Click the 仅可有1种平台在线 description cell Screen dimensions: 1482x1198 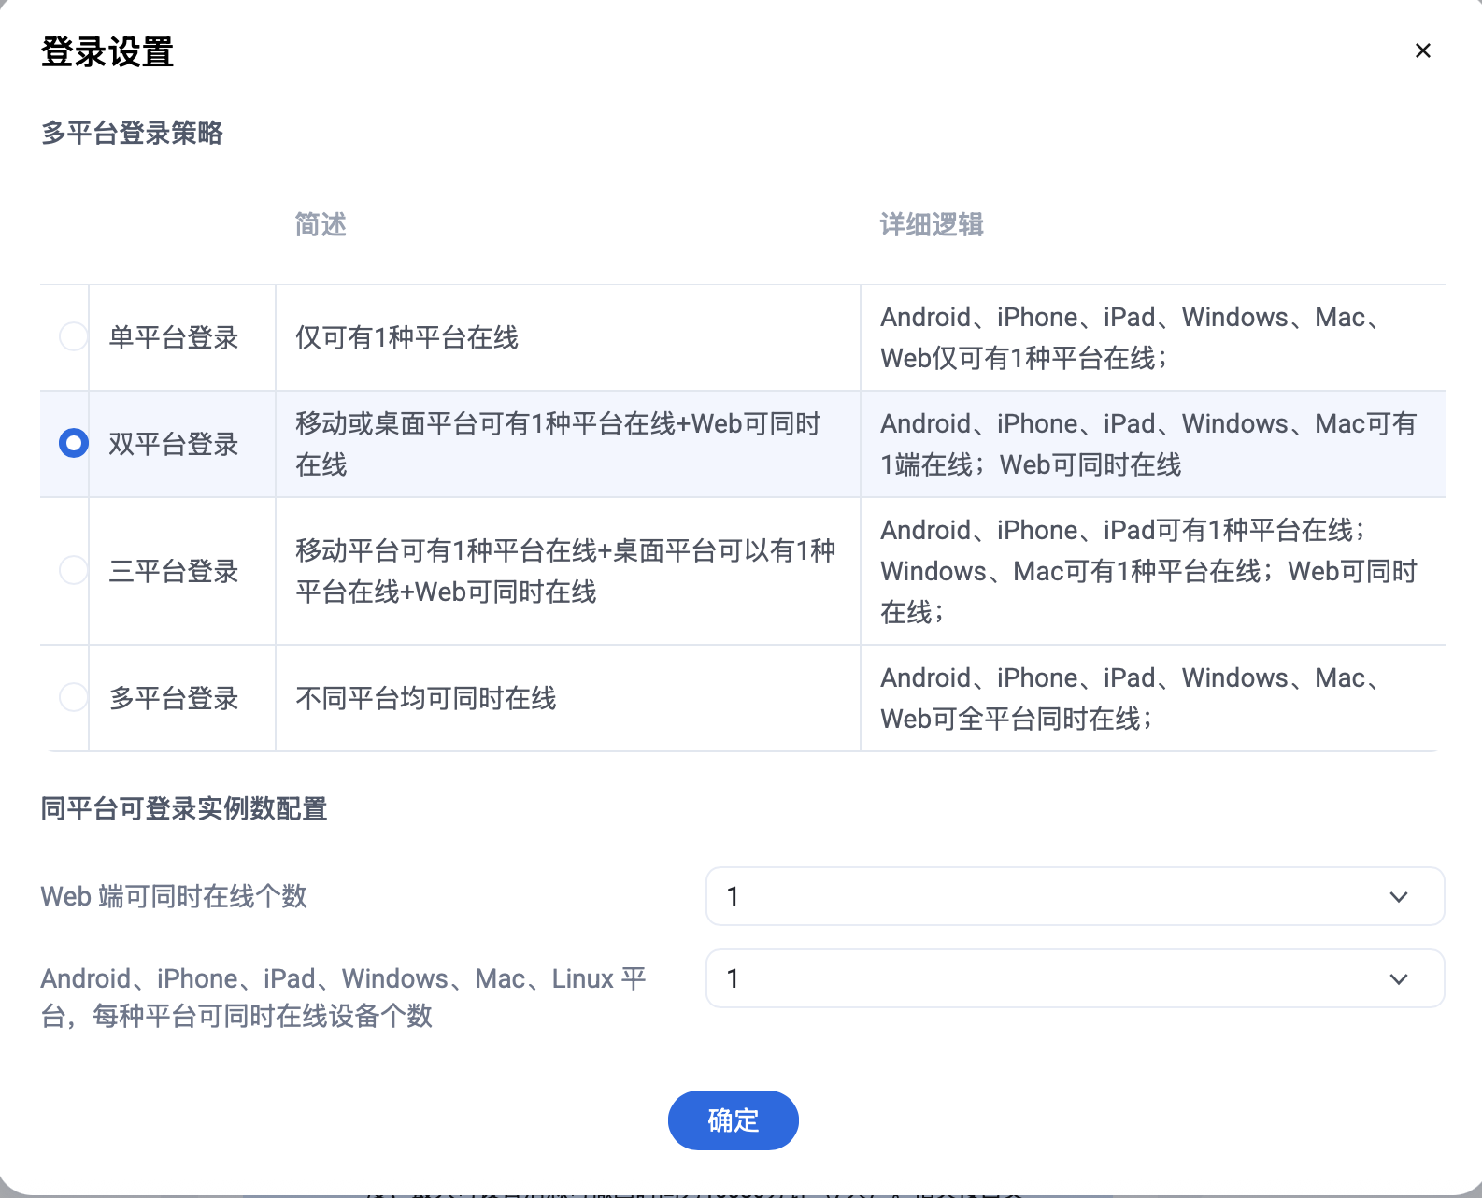pyautogui.click(x=406, y=337)
